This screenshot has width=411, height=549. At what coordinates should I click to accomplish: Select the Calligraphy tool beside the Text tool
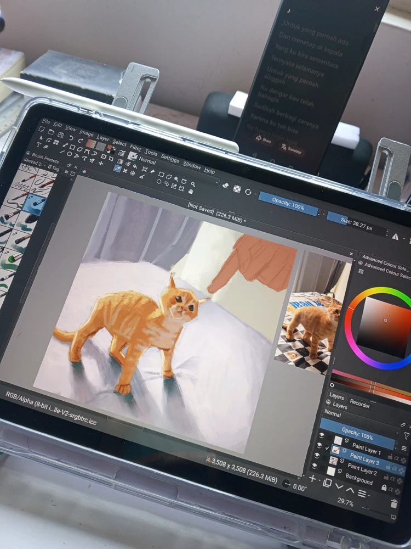46,147
